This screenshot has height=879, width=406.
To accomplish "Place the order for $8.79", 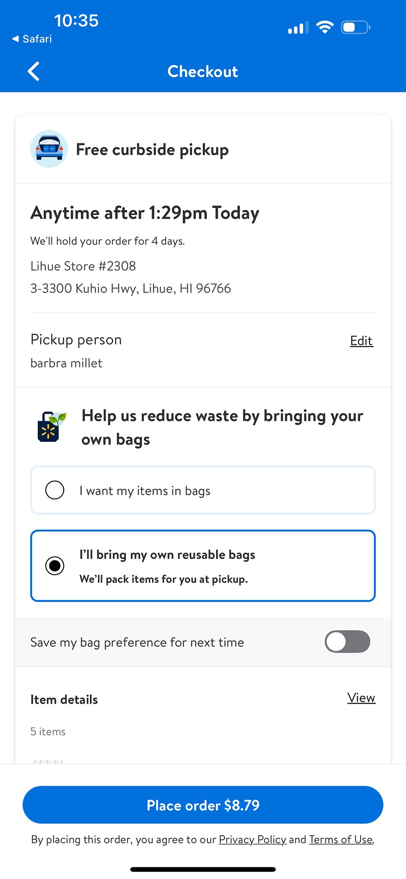I will tap(203, 805).
